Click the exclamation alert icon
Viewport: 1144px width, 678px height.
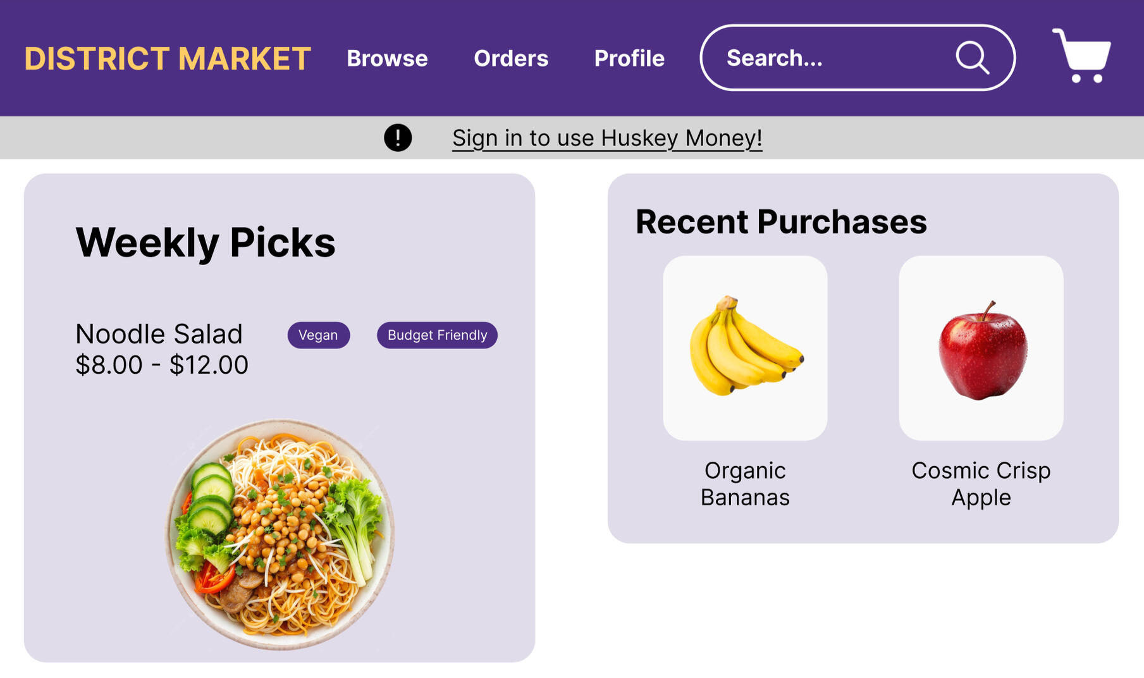(398, 138)
